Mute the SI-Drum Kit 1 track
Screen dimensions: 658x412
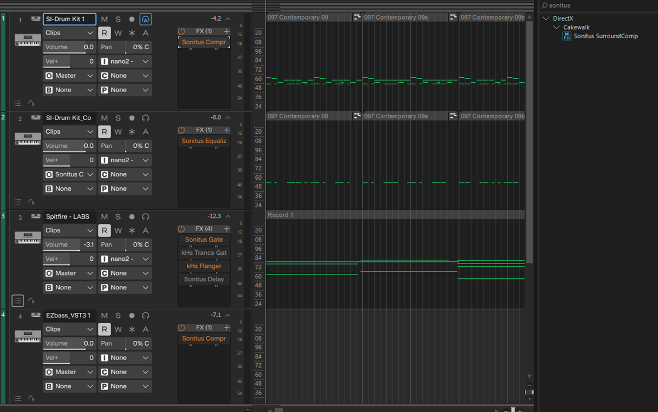(104, 19)
